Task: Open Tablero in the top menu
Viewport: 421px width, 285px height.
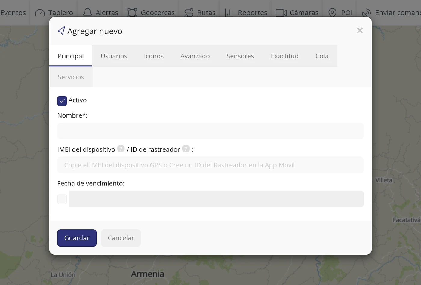Action: 54,13
